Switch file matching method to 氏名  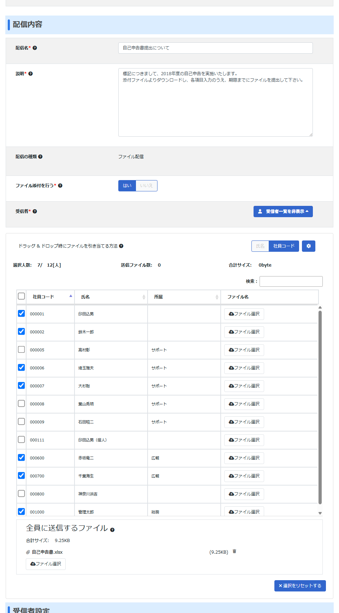tap(260, 246)
